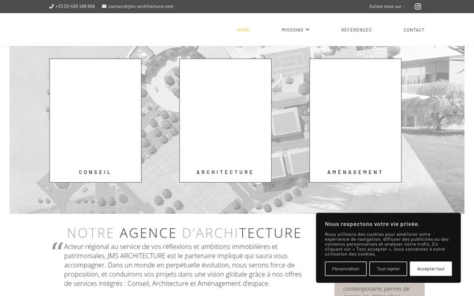Image resolution: width=474 pixels, height=296 pixels.
Task: Open the MISSIONS menu item
Action: click(292, 30)
